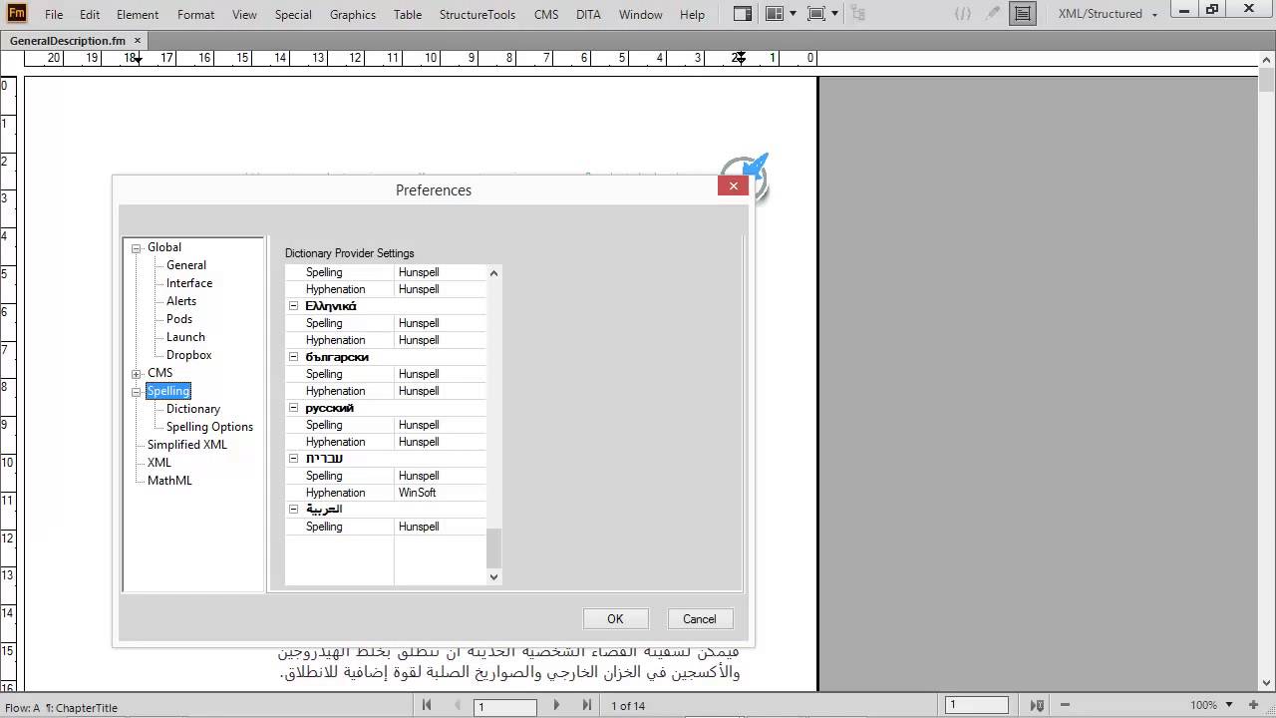The width and height of the screenshot is (1276, 718).
Task: Click the go-to-line icon in status bar
Action: click(x=1036, y=705)
